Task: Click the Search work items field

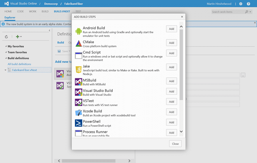Action: coord(228,12)
